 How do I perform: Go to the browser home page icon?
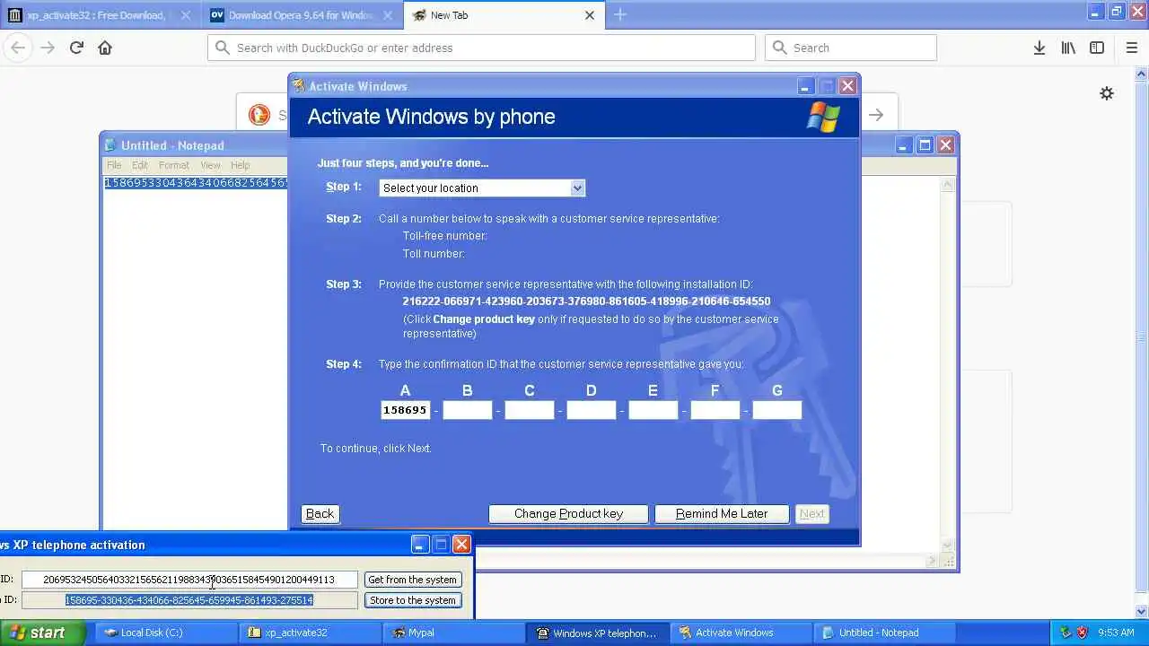click(x=105, y=48)
